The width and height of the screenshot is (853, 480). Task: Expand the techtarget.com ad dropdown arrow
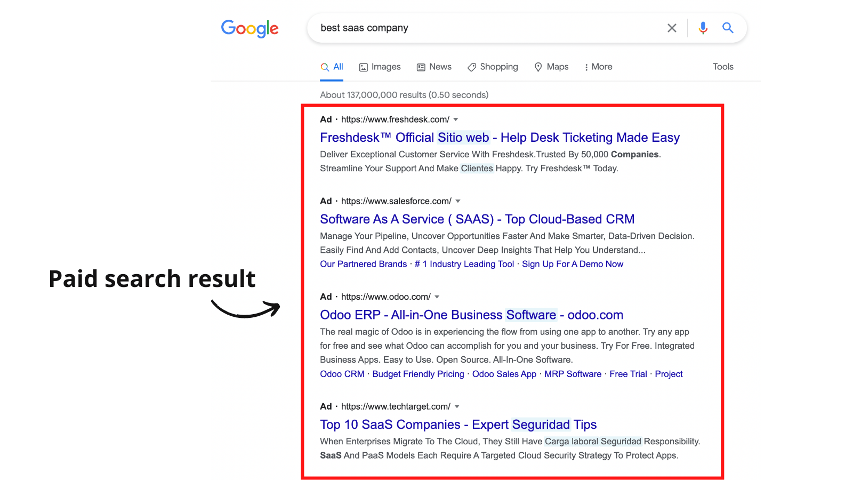coord(457,406)
